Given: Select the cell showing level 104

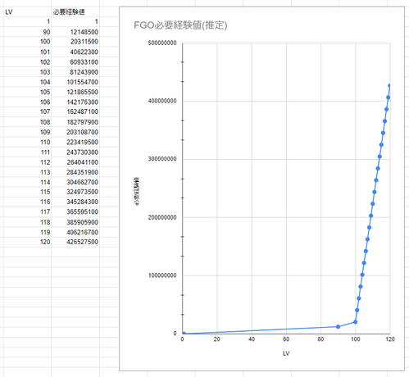Looking at the screenshot, I should 27,82.
